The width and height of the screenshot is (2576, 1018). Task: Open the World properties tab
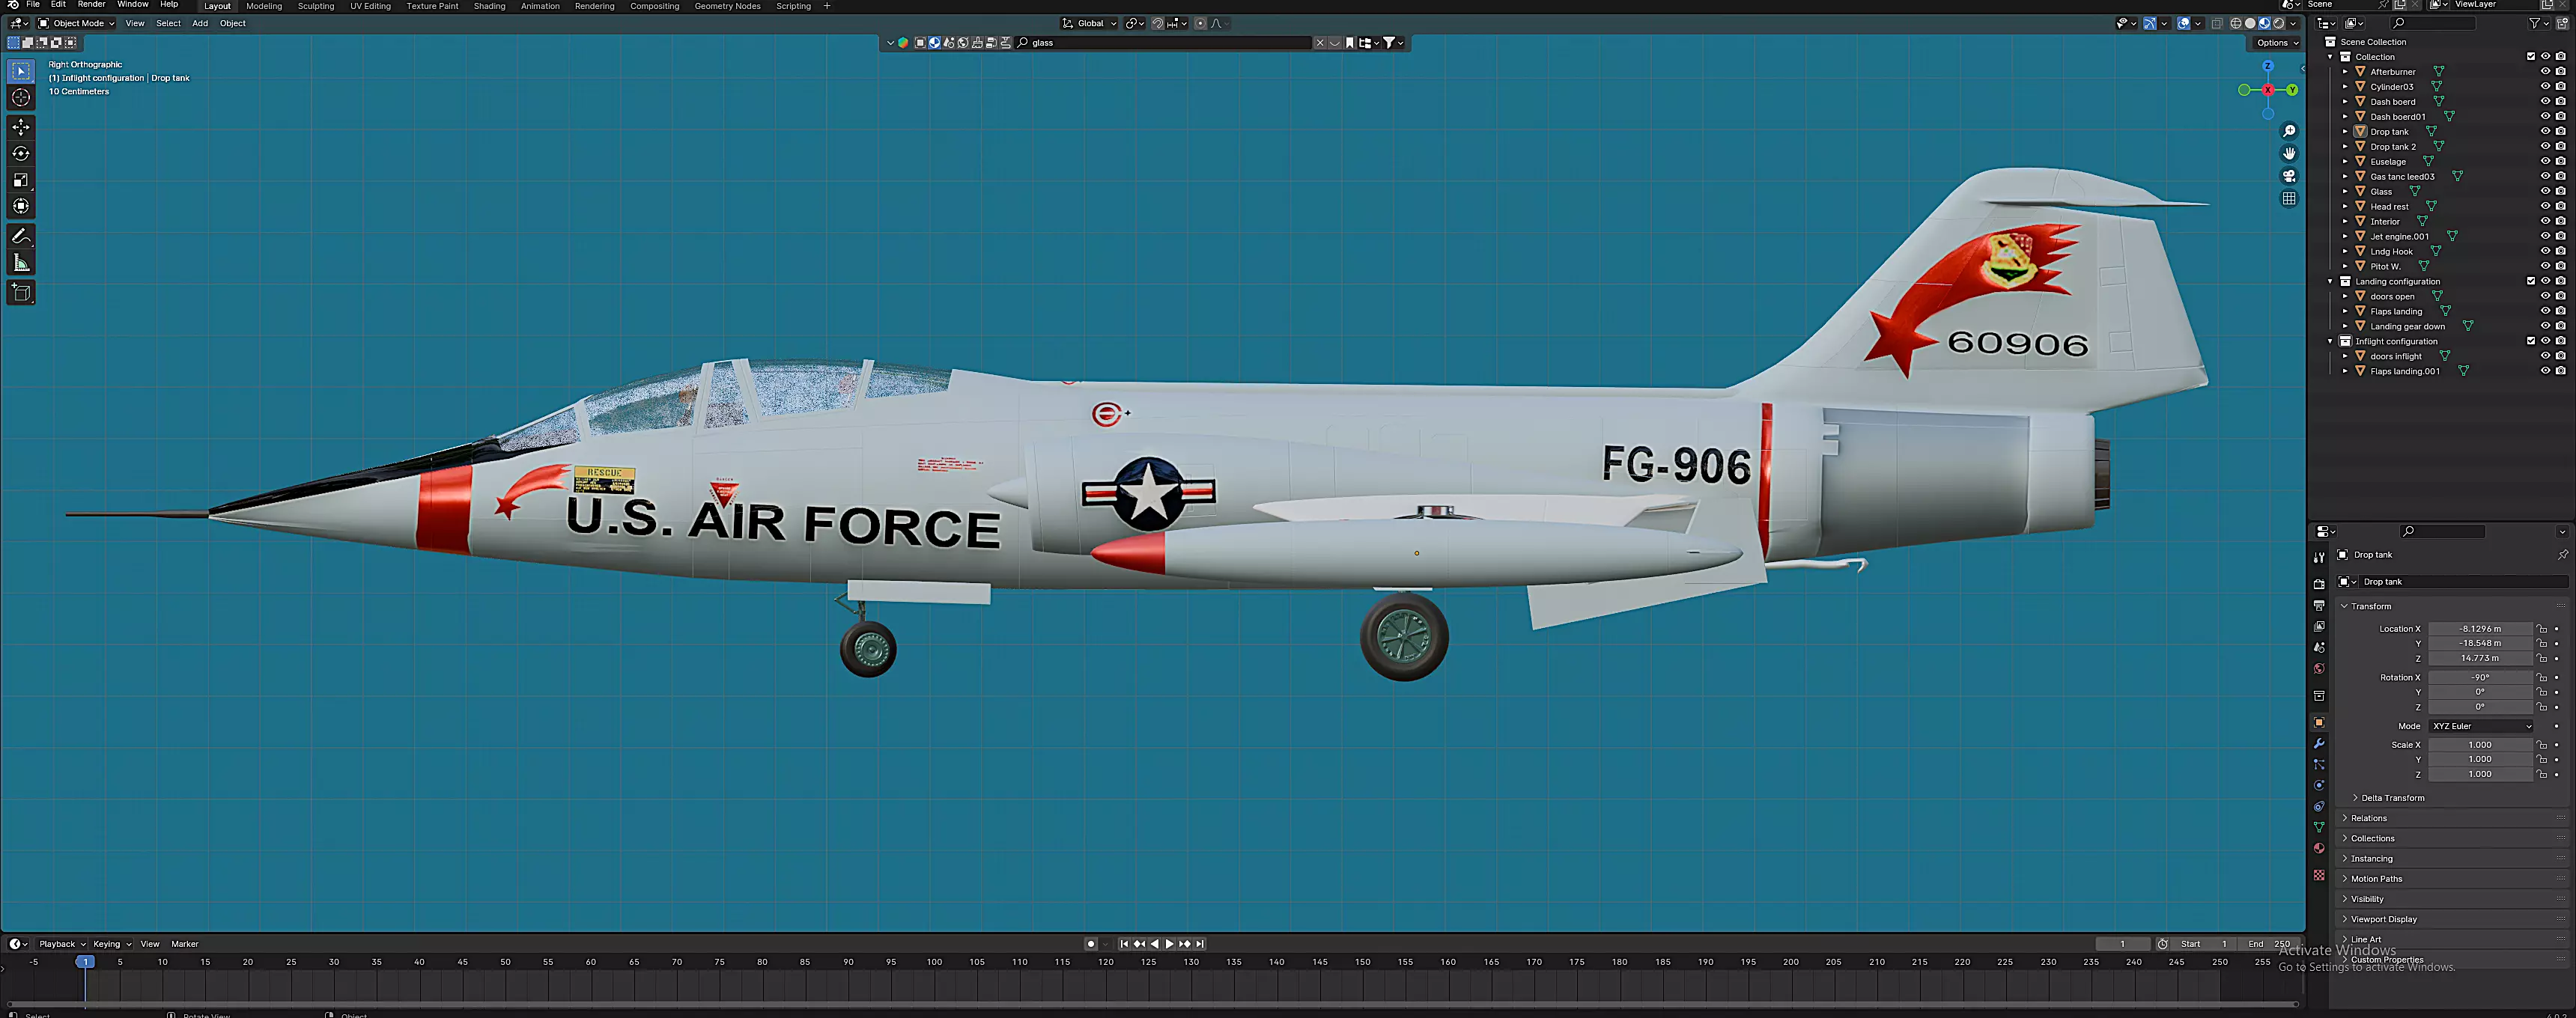[x=2319, y=668]
